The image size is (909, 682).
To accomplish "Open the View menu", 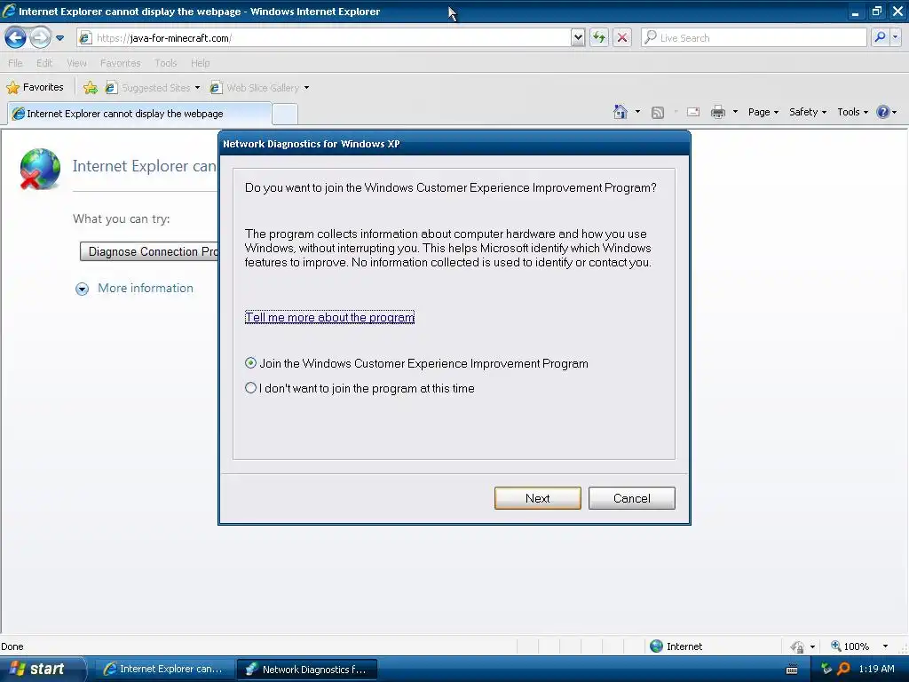I will point(76,63).
